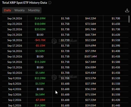
Task: Click the -$5.15M outflow value
Action: point(40,45)
